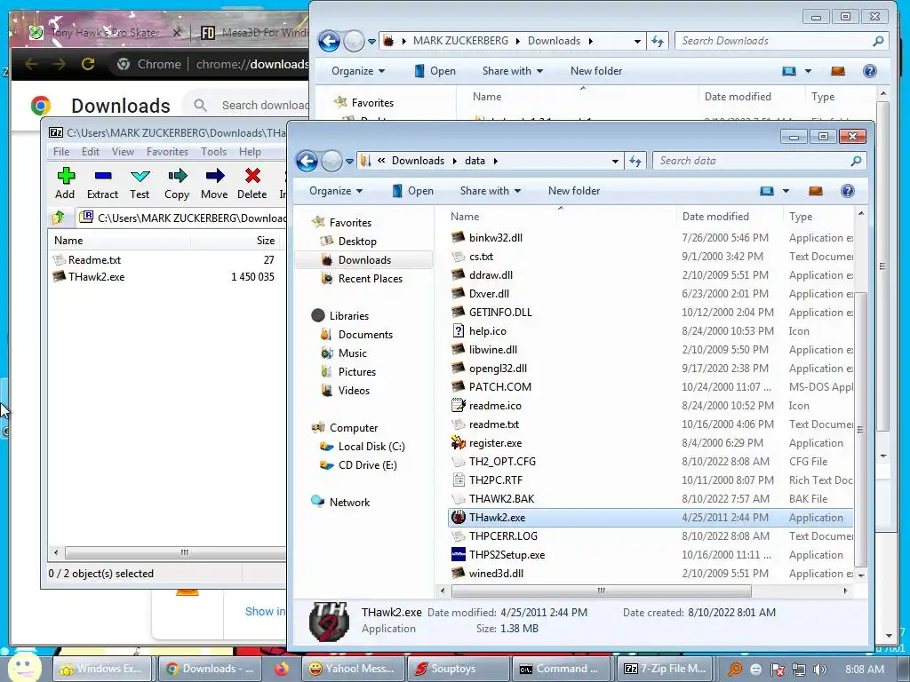Sort by Date modified column in data window
Screen dimensions: 910x682
tap(729, 217)
